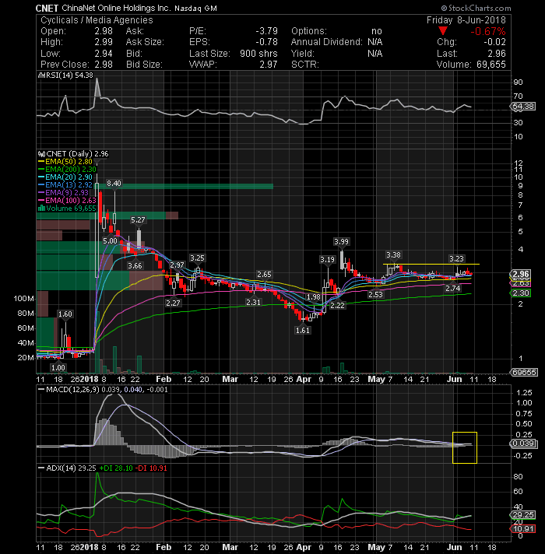This screenshot has height=554, width=545.
Task: Click the EMA(100) 2.63 legend entry
Action: coord(67,200)
